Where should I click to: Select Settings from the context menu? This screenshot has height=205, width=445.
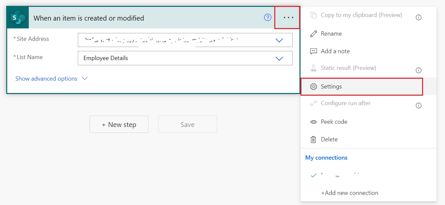(x=331, y=86)
